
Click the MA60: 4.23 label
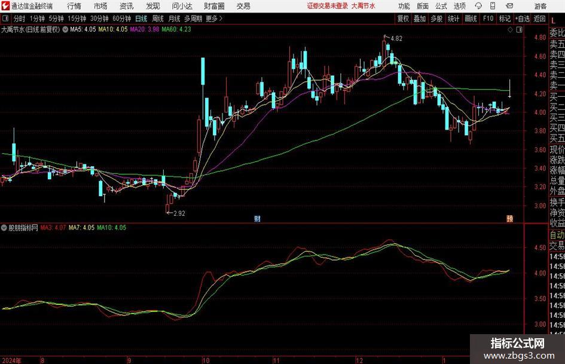click(x=176, y=29)
